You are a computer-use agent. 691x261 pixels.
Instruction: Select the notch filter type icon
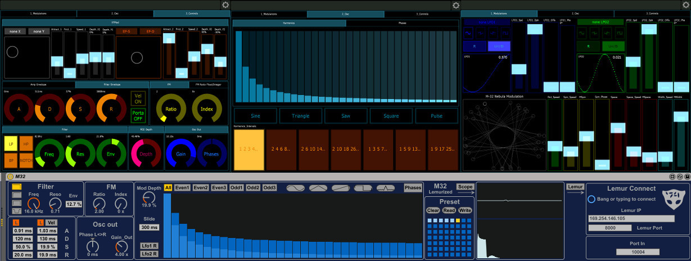16,210
